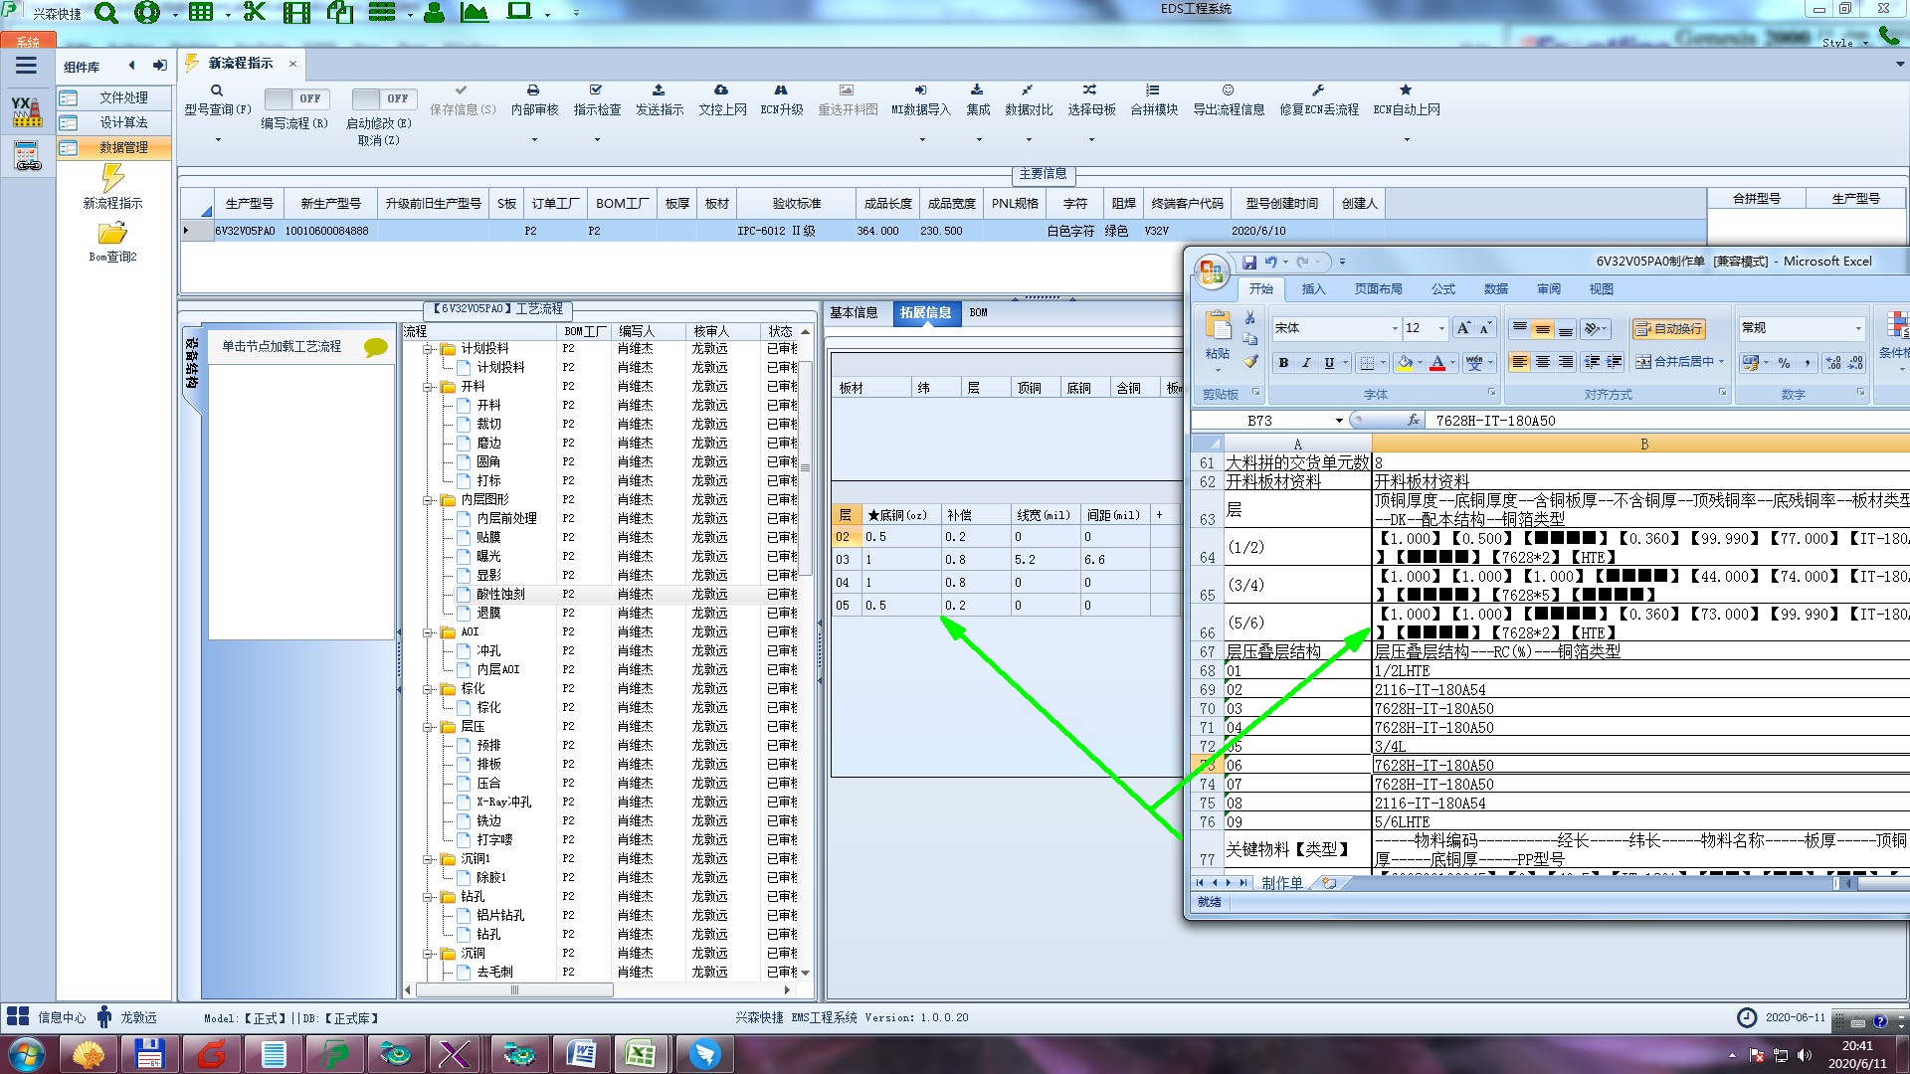Click the 内部审核 printer icon
The height and width of the screenshot is (1074, 1910).
click(533, 90)
